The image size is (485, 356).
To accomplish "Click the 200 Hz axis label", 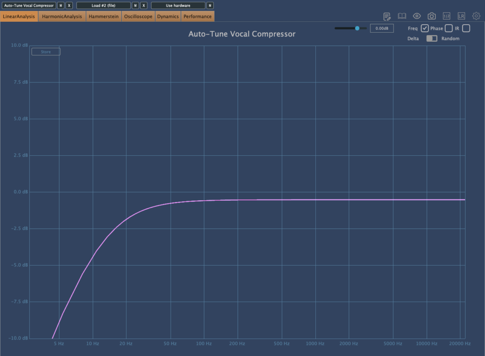I will tap(237, 344).
